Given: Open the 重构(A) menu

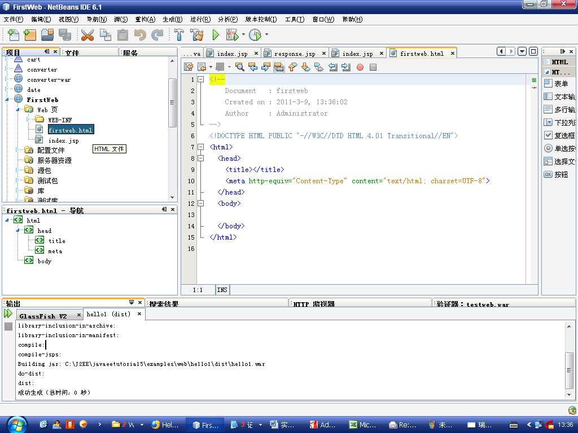Looking at the screenshot, I should point(145,20).
